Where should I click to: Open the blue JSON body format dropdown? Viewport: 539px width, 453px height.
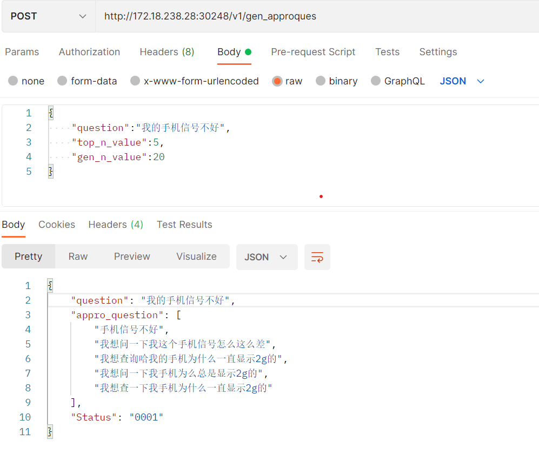(x=462, y=81)
